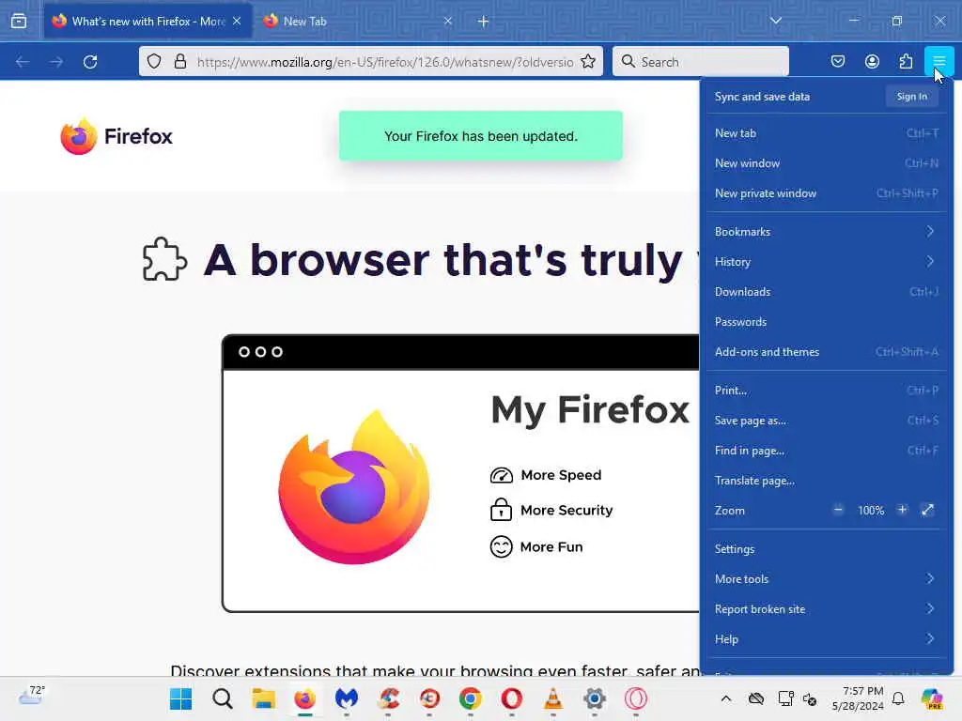
Task: Open the gear Settings app in taskbar
Action: point(595,698)
